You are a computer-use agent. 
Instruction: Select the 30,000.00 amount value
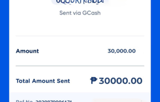tap(122, 51)
